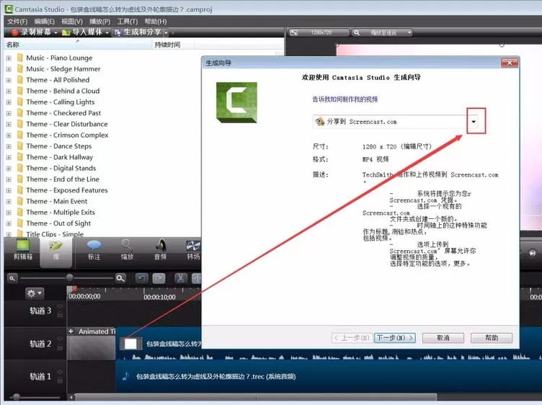This screenshot has width=542, height=405.
Task: Toggle lock on 轨道 2
Action: tap(60, 347)
